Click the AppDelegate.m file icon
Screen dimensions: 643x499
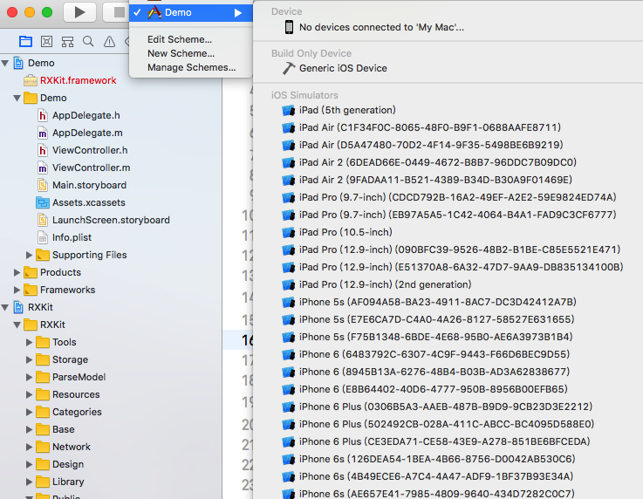pos(43,133)
